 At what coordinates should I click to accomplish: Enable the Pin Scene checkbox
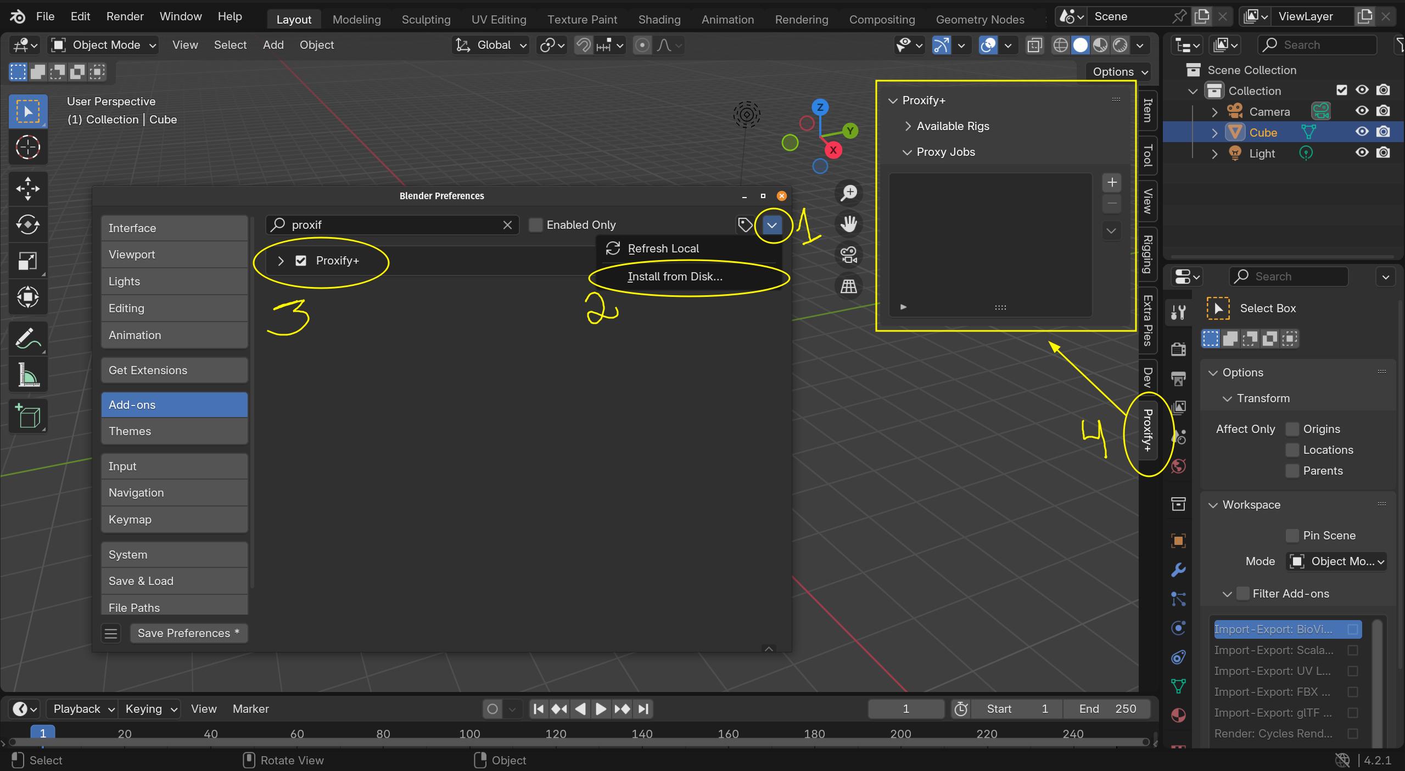pos(1292,536)
